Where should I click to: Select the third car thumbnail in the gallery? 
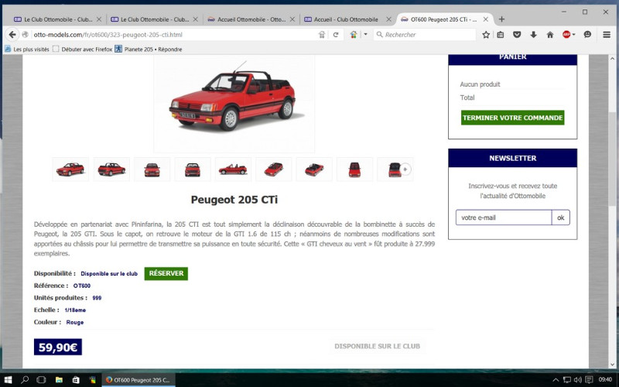click(152, 170)
